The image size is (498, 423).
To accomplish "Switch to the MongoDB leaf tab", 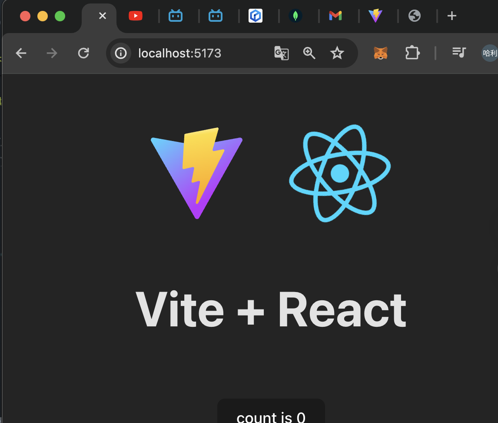I will coord(295,16).
